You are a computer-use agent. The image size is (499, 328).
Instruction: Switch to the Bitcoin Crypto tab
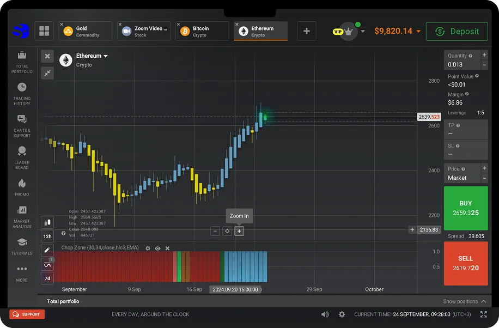[x=202, y=31]
